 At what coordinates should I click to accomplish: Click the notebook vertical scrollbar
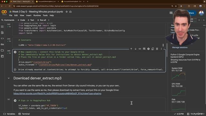click(167, 50)
